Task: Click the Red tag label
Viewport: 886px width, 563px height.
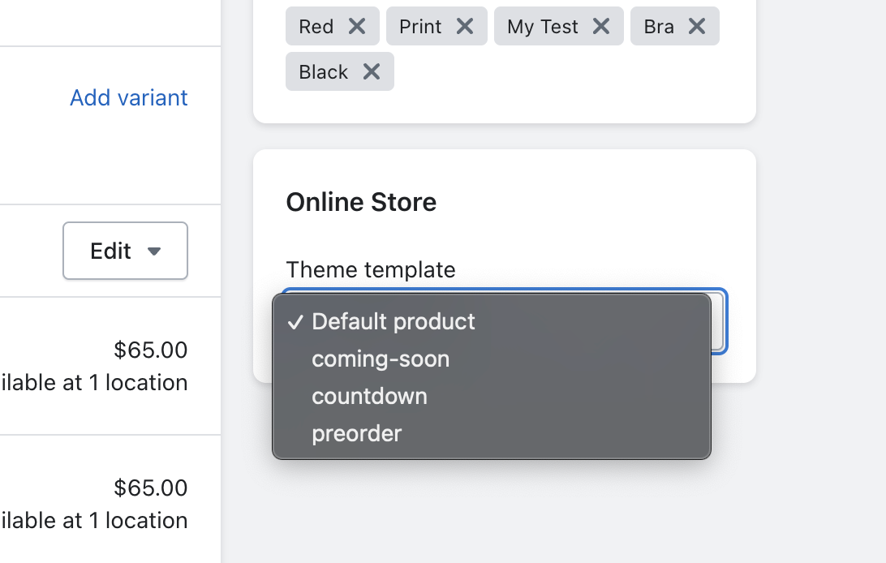Action: (x=316, y=27)
